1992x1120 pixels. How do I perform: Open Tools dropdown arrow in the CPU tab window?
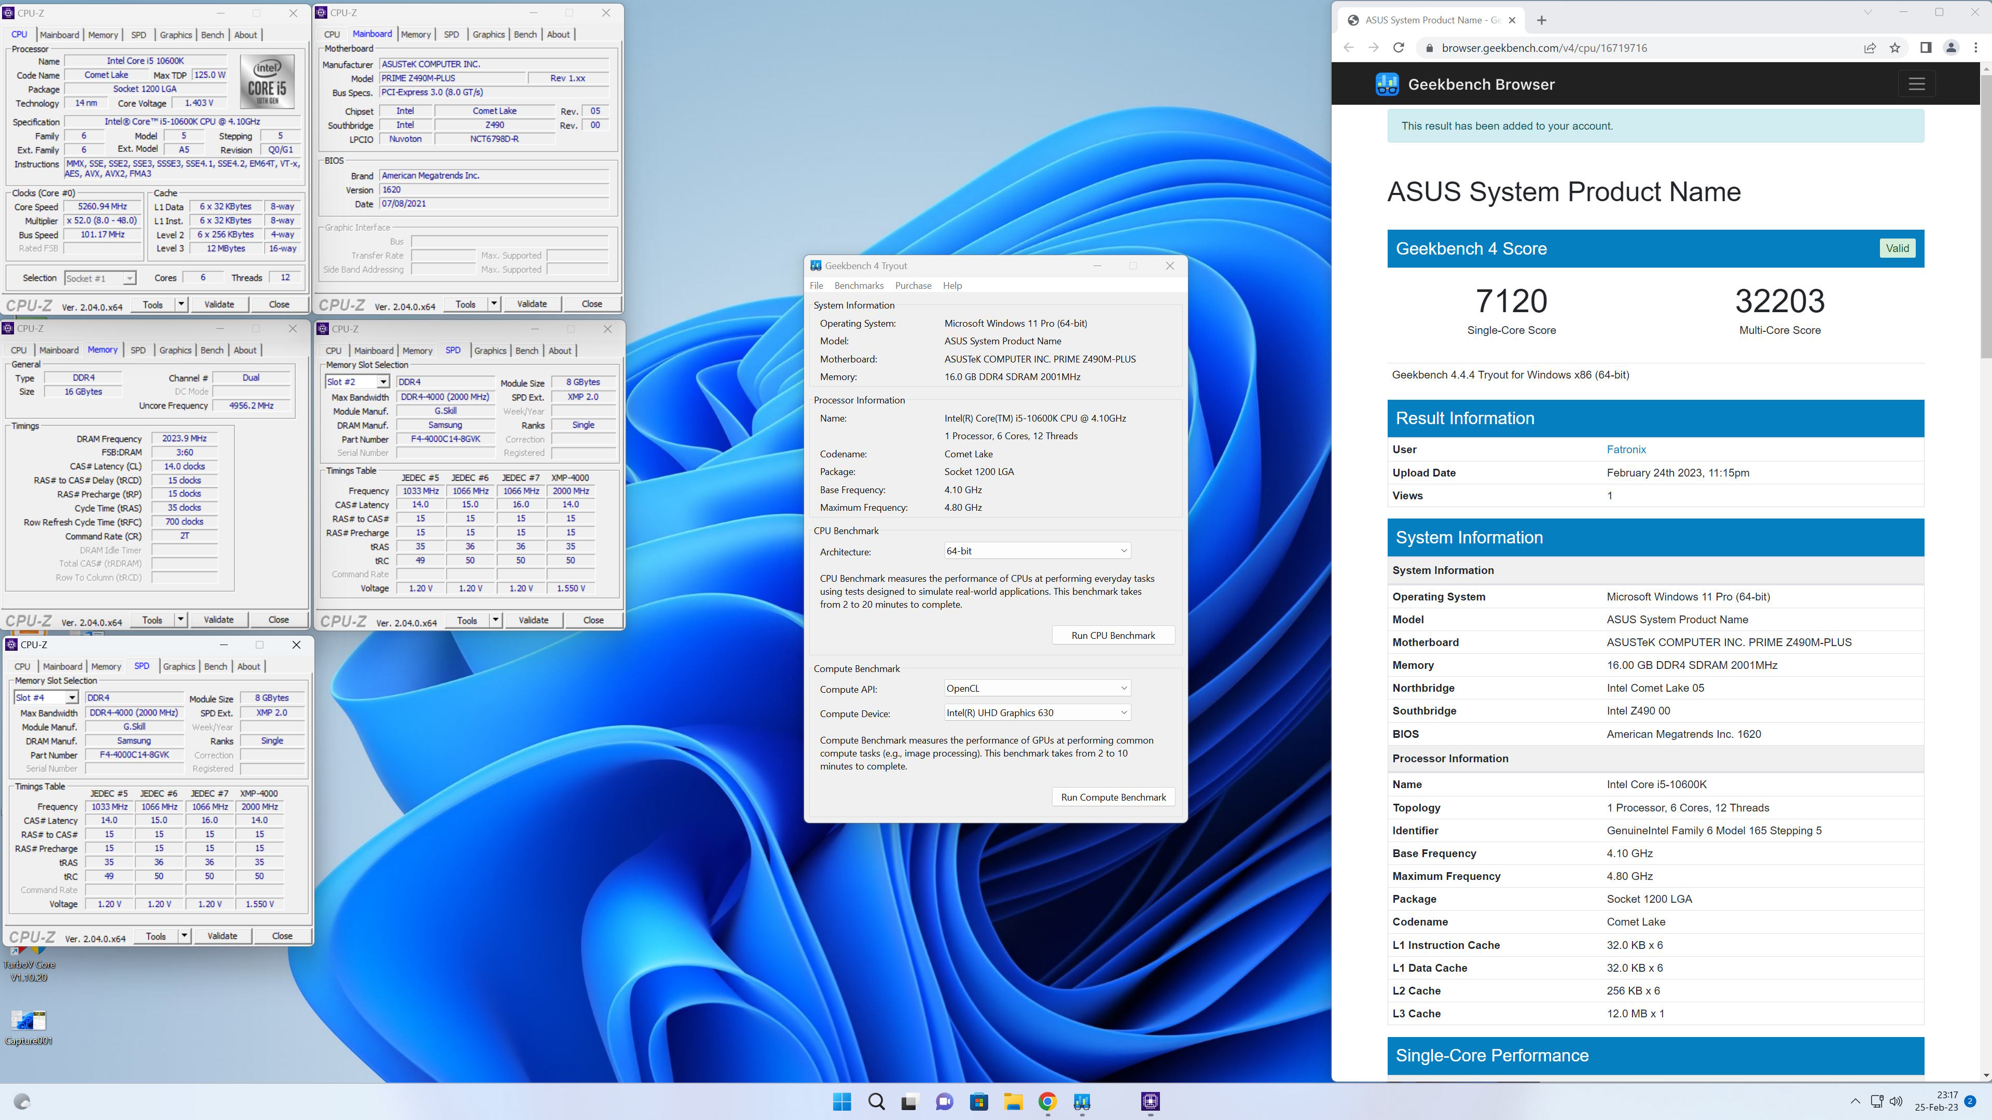(x=181, y=304)
